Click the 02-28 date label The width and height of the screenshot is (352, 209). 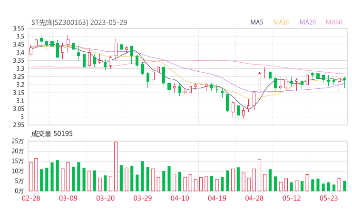31,198
